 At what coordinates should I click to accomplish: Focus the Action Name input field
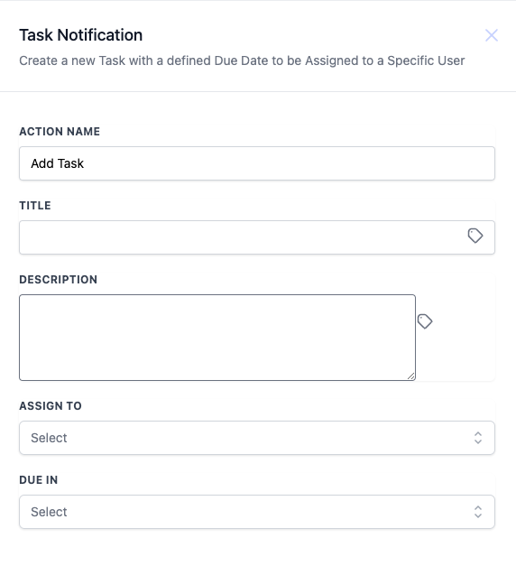pyautogui.click(x=257, y=163)
